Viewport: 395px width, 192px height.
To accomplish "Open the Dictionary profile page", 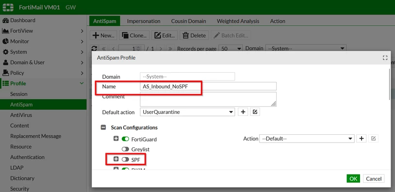I will click(22, 178).
